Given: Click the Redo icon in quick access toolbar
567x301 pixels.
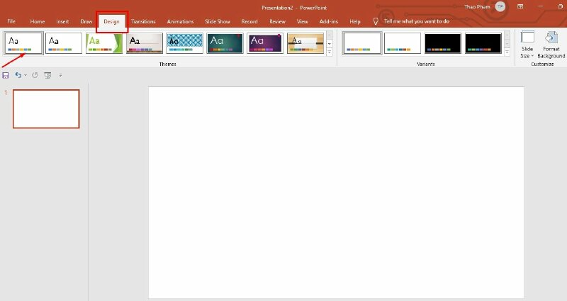Looking at the screenshot, I should click(35, 74).
